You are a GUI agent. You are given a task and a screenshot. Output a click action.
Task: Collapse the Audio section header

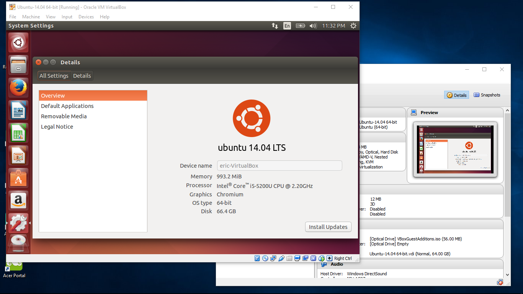(x=410, y=264)
